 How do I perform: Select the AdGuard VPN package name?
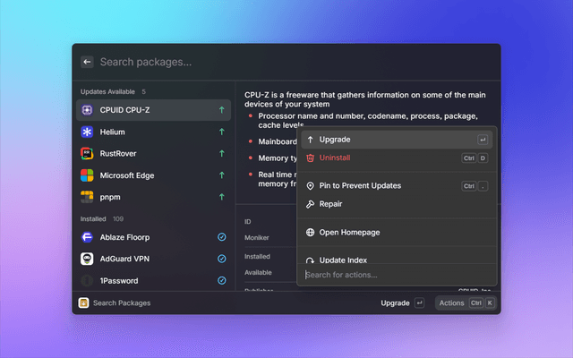coord(124,259)
